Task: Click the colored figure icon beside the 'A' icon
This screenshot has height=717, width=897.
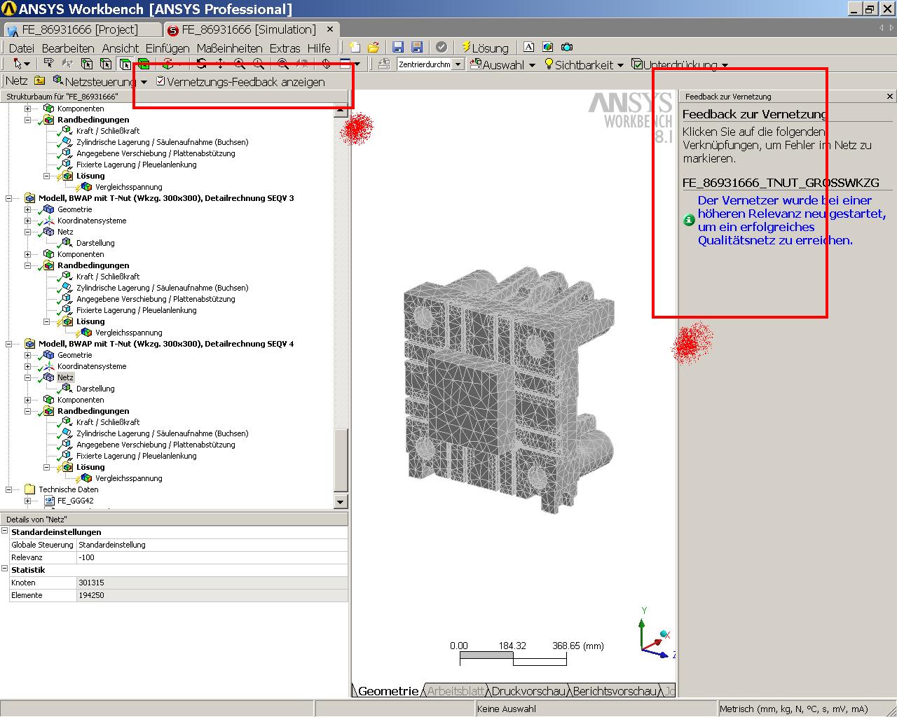Action: (548, 47)
